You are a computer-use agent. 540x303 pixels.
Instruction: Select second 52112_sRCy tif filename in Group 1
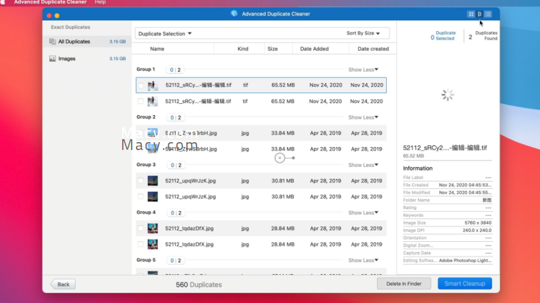(x=198, y=101)
